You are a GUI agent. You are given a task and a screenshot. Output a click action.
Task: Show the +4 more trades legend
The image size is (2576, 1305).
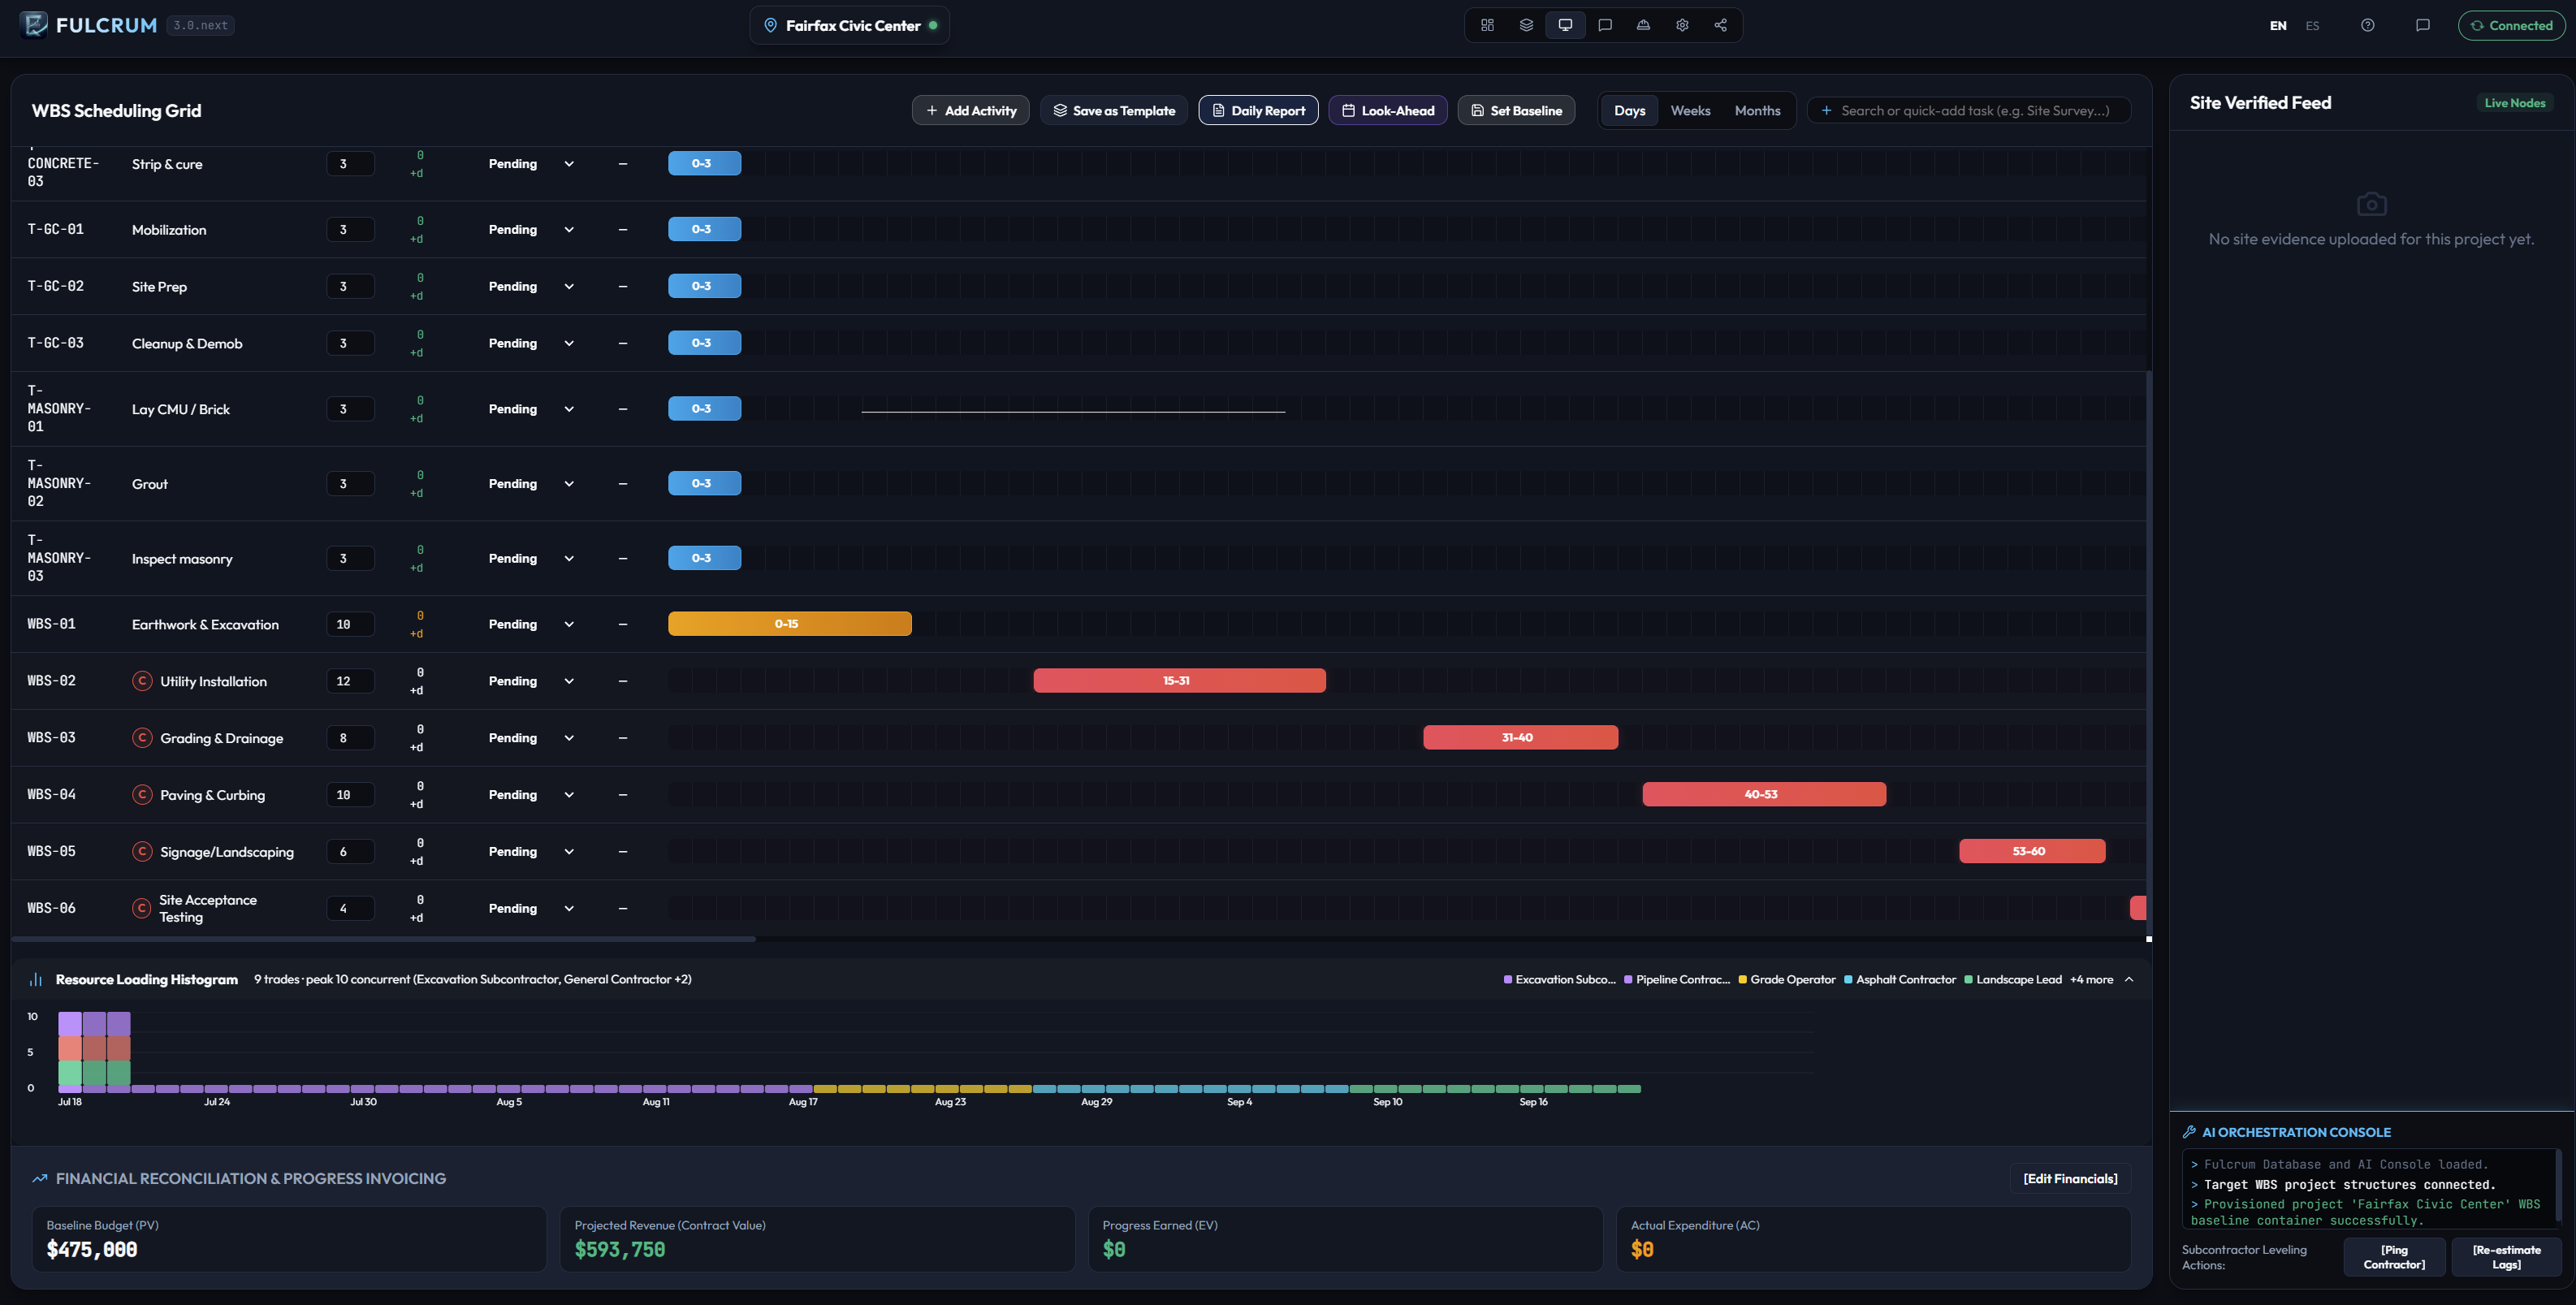(2091, 979)
